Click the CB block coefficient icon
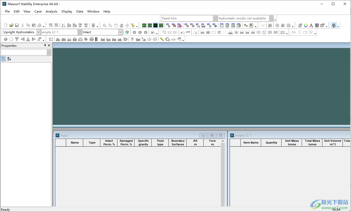351x212 pixels. coord(168,39)
